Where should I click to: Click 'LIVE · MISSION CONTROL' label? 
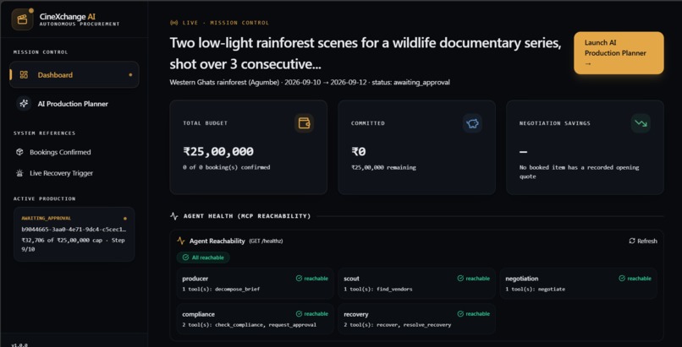click(x=226, y=23)
